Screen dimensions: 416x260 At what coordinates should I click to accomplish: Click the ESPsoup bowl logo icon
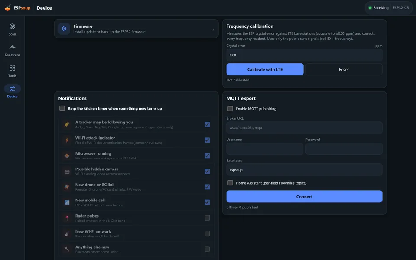click(8, 8)
